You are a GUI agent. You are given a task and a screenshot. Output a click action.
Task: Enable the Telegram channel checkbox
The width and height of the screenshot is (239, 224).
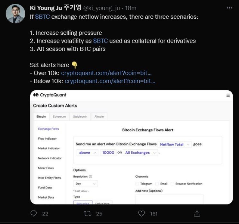[x=137, y=184]
